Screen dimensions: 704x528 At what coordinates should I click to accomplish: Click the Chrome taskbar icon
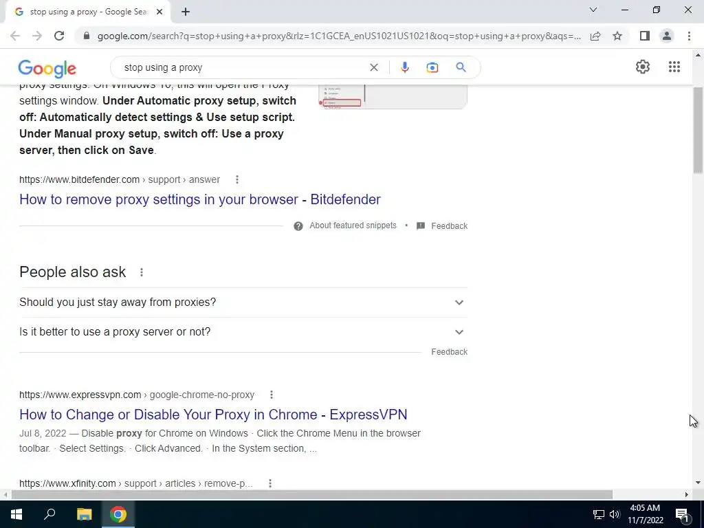(118, 514)
